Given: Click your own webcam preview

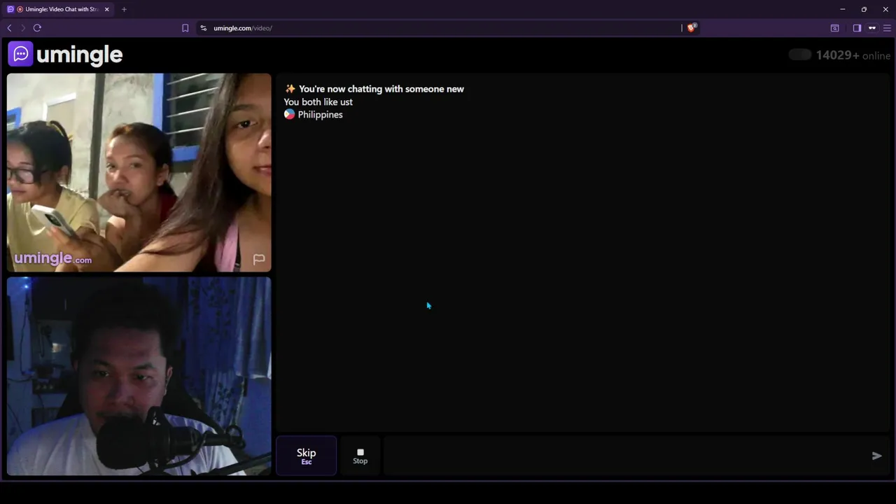Looking at the screenshot, I should (139, 376).
